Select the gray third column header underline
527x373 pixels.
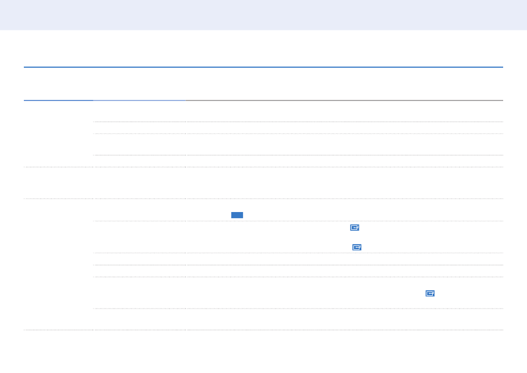[x=344, y=100]
